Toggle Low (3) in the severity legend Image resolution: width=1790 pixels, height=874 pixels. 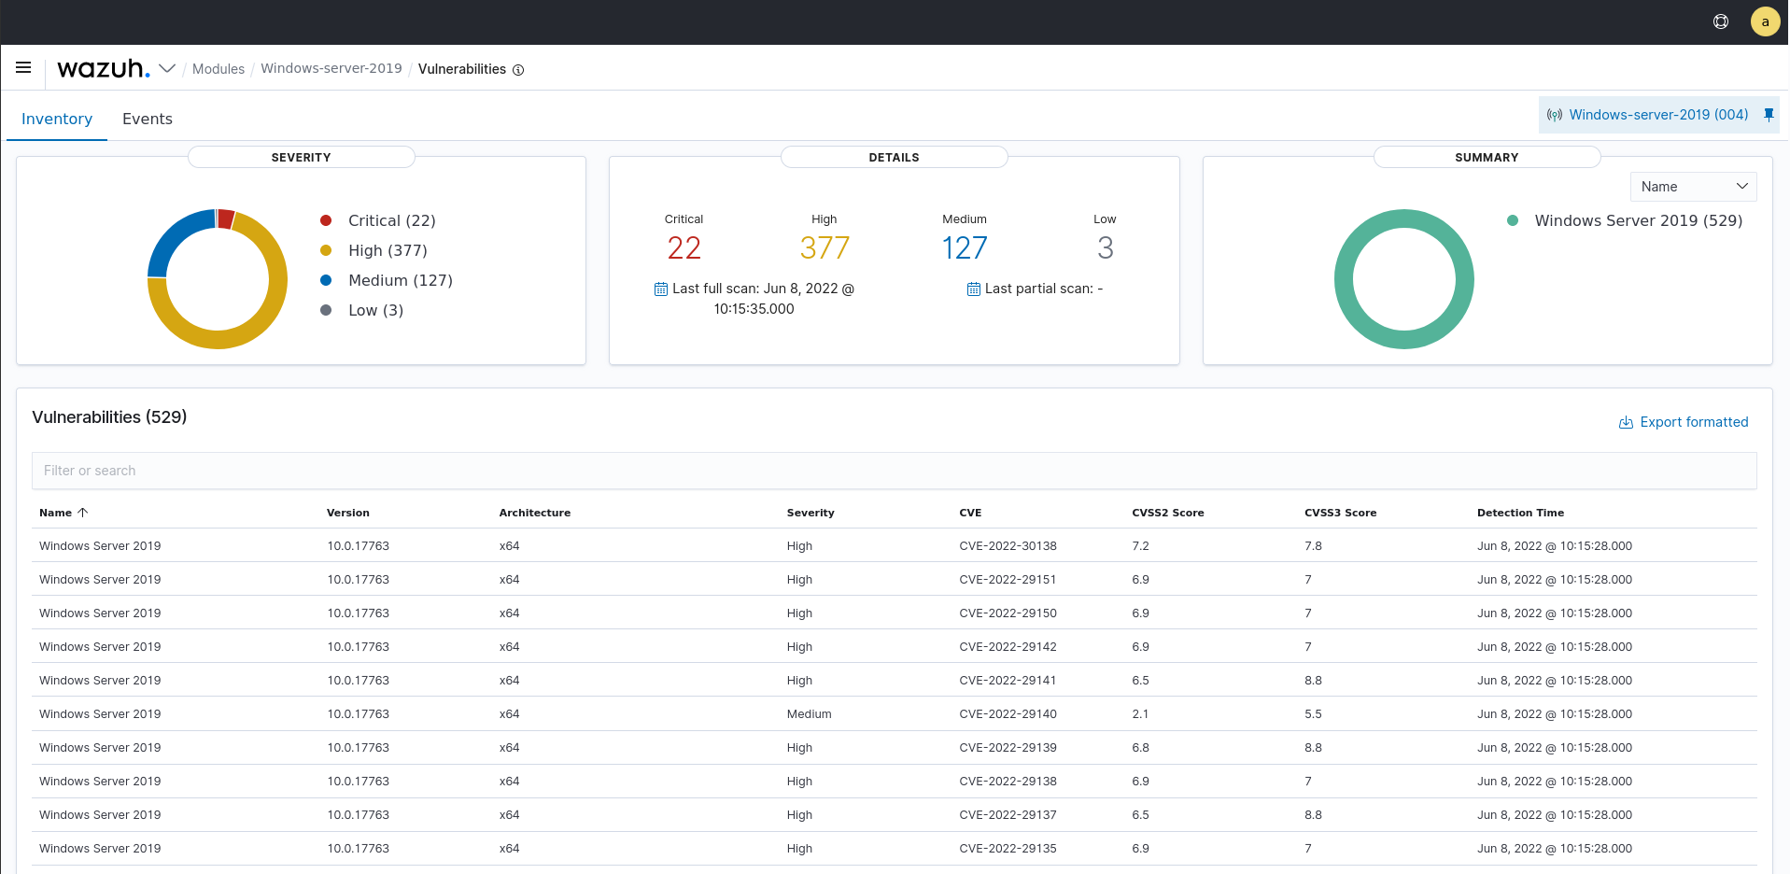[x=375, y=310]
